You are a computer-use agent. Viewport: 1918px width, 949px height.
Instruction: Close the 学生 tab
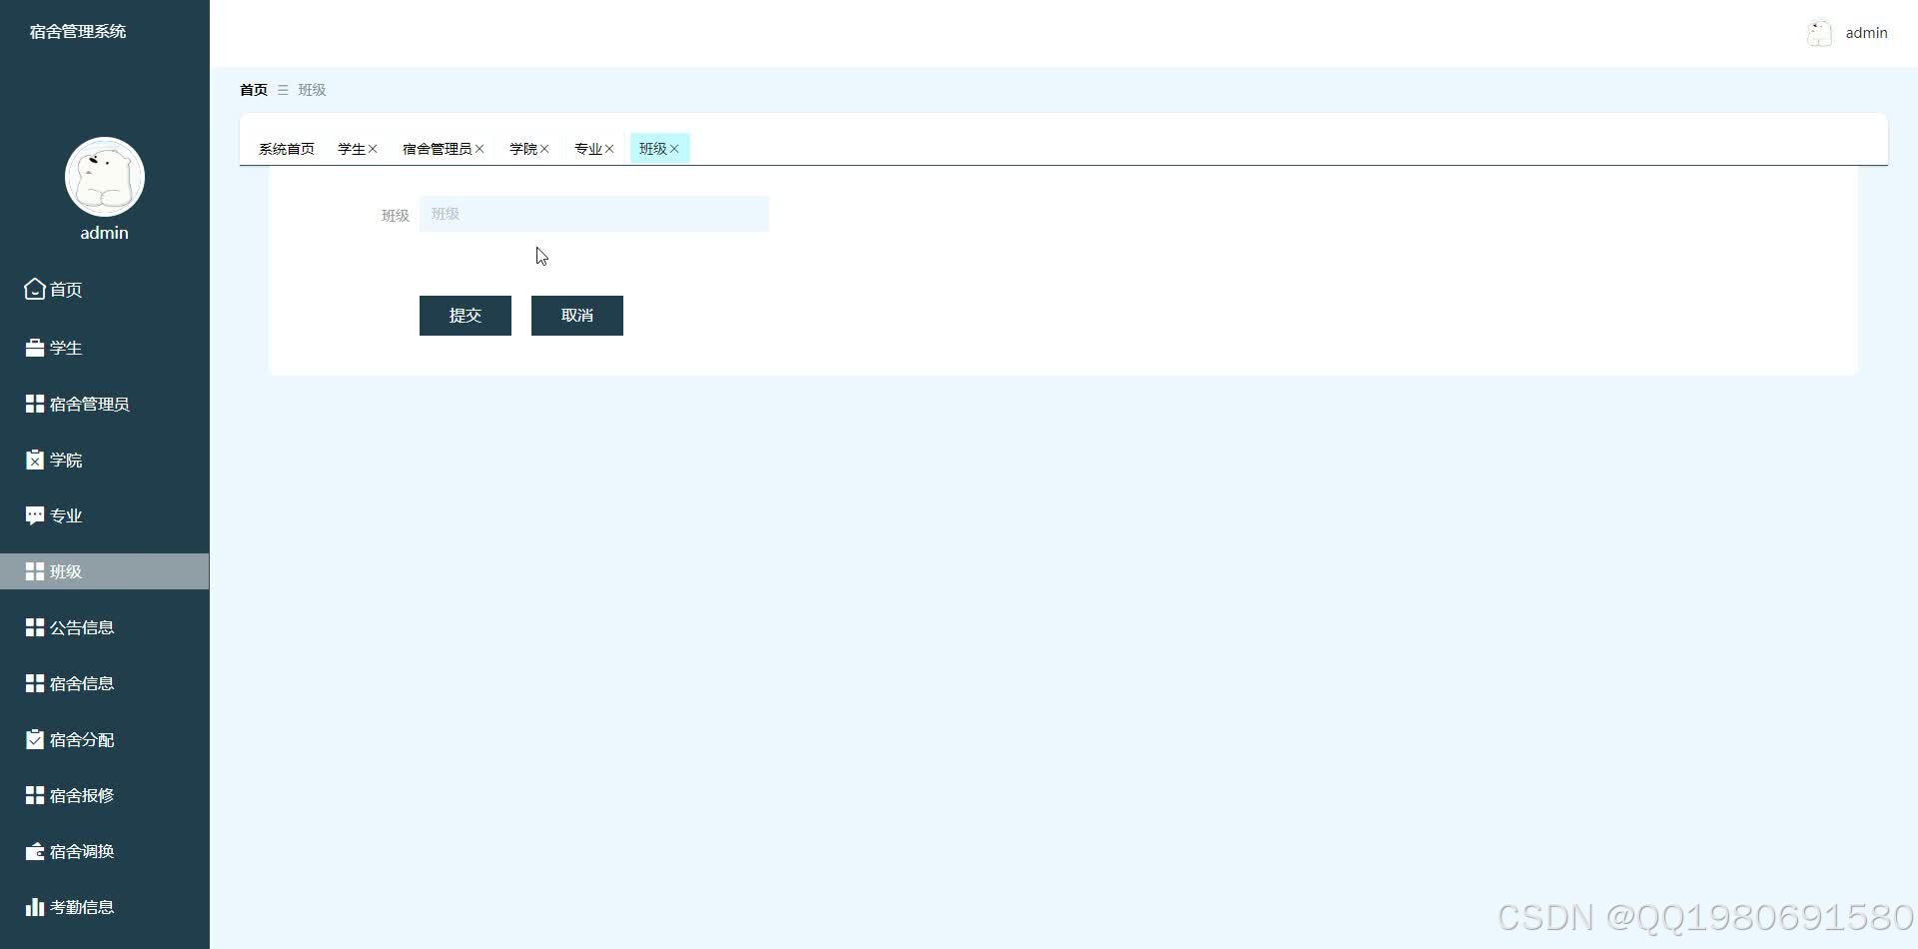[373, 149]
